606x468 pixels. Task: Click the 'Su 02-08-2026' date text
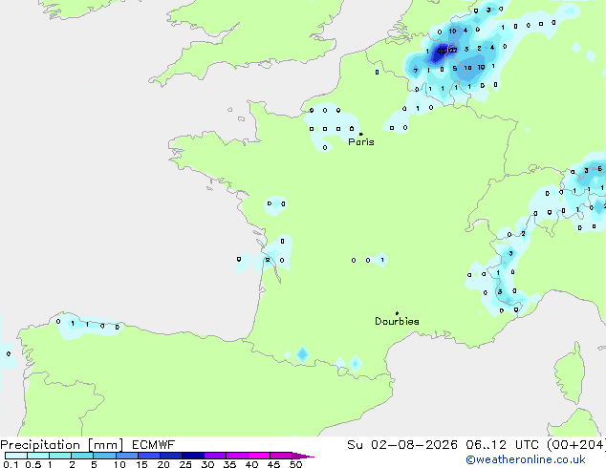402,445
